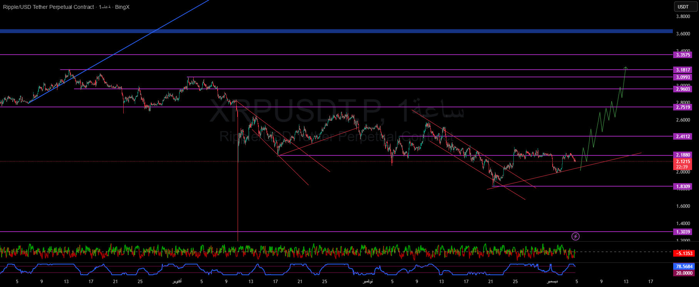Click the purple lightning bolt event icon
This screenshot has height=287, width=699.
point(575,236)
